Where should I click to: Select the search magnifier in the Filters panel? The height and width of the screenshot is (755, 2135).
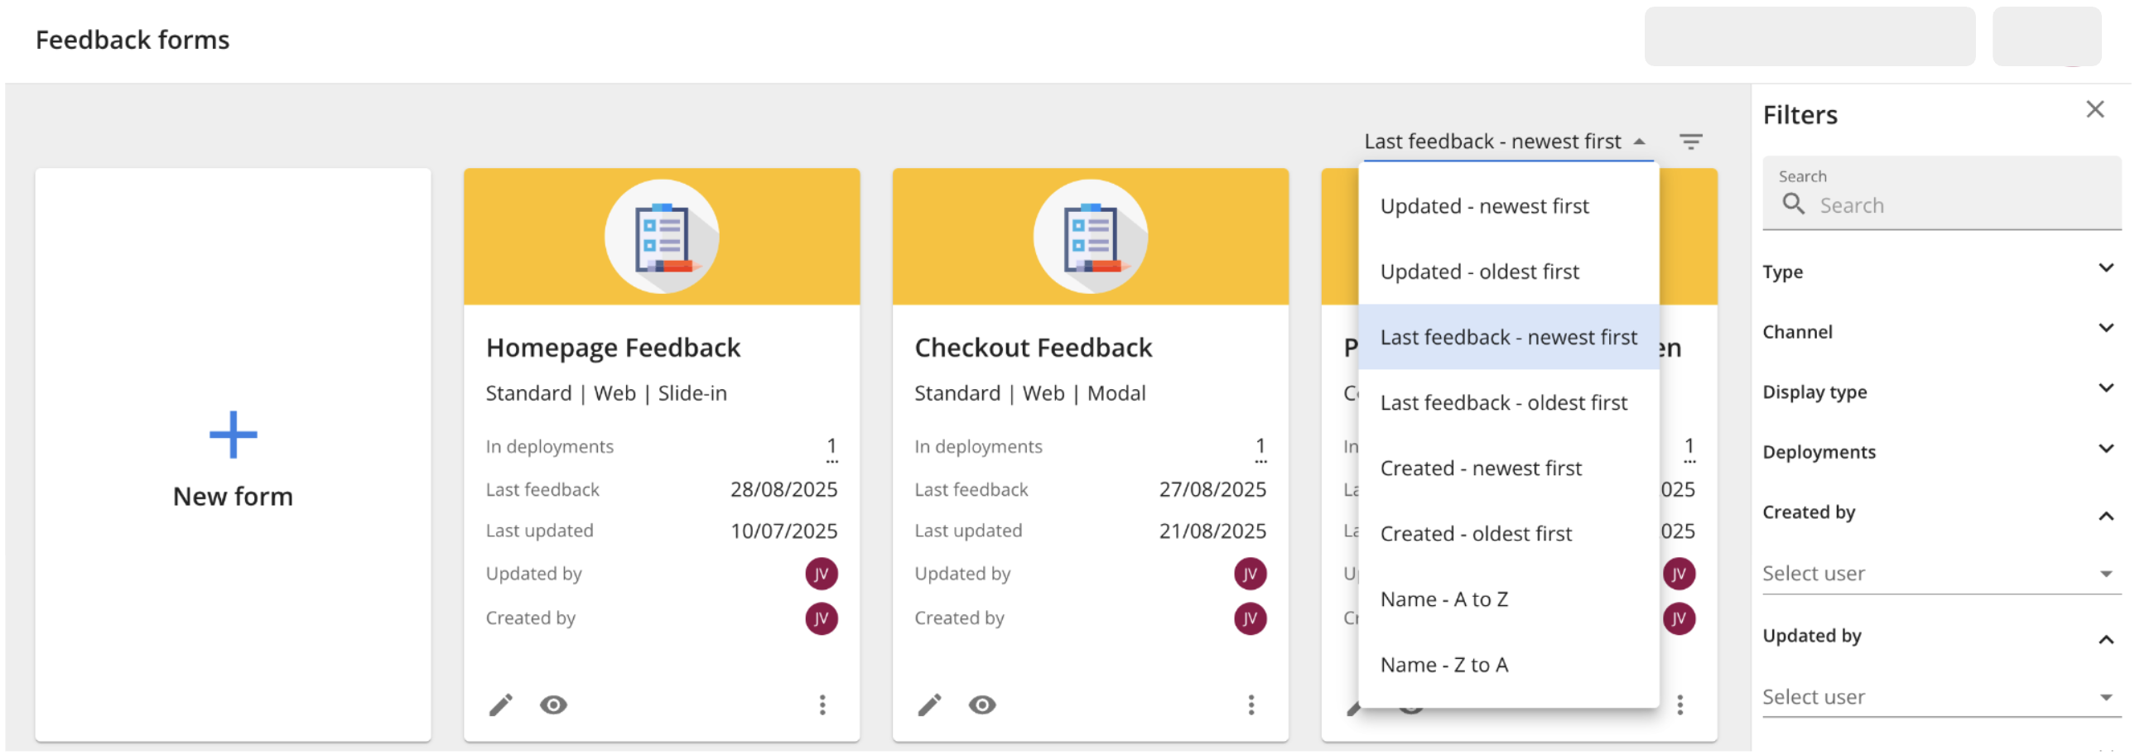[1795, 204]
